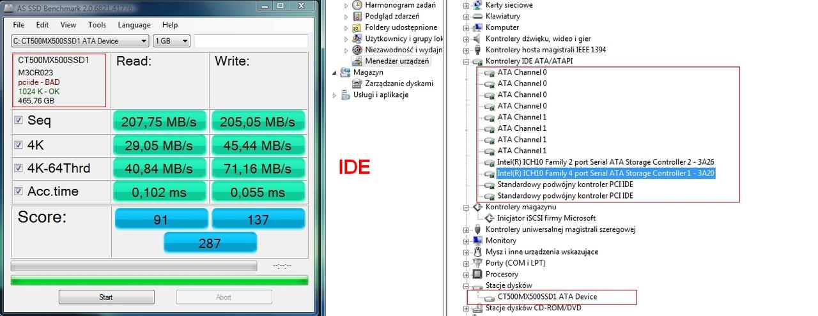The image size is (818, 316).
Task: Expand Harmonogram zadań tree node
Action: coord(347,5)
